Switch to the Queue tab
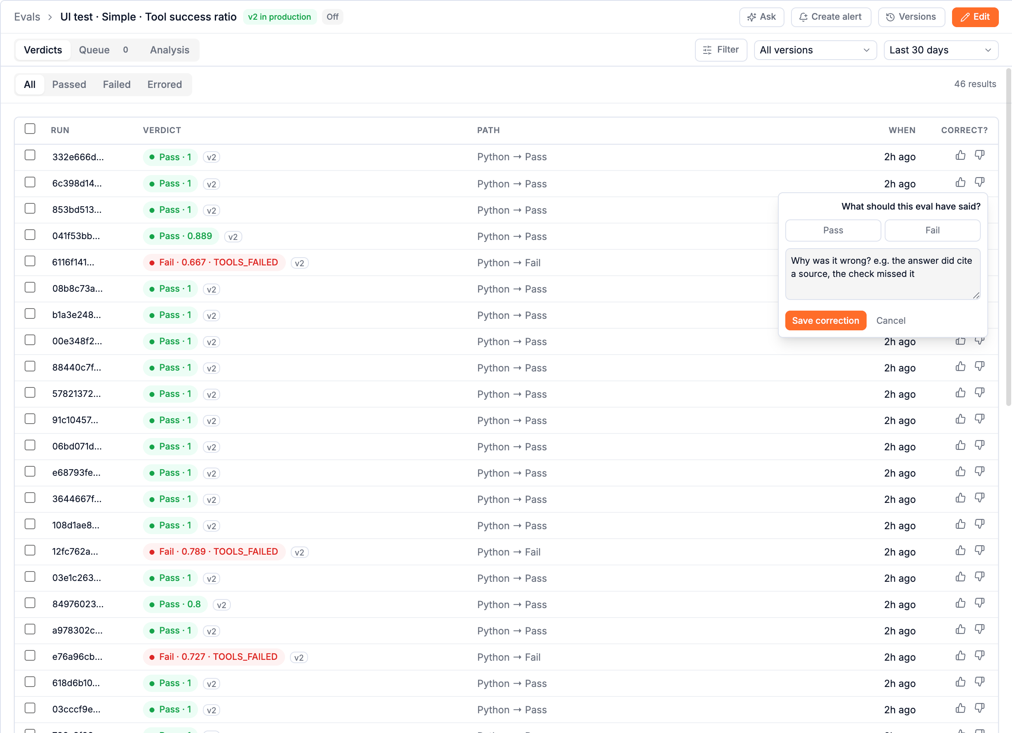 coord(103,50)
